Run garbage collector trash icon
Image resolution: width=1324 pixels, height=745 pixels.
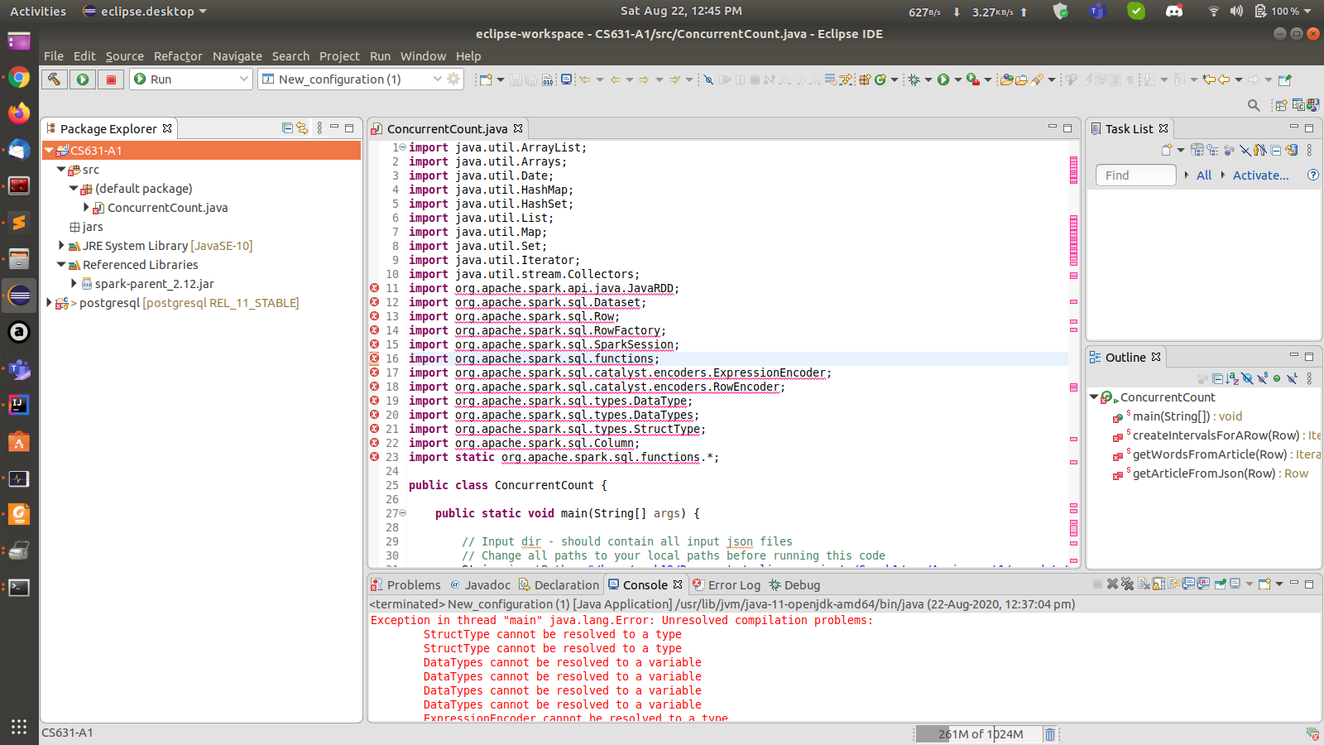pos(1049,734)
